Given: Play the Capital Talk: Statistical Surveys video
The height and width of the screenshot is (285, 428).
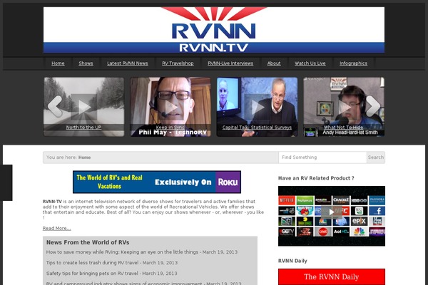Looking at the screenshot, I should coord(257,107).
